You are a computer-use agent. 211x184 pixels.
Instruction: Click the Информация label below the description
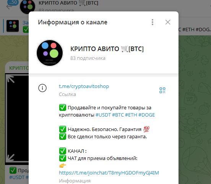pyautogui.click(x=75, y=181)
